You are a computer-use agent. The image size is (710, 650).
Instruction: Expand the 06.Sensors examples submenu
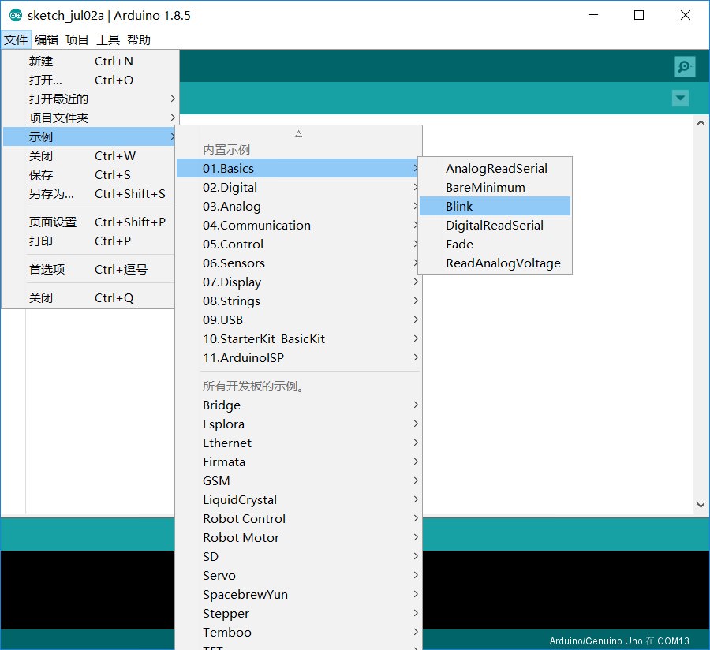click(x=298, y=263)
